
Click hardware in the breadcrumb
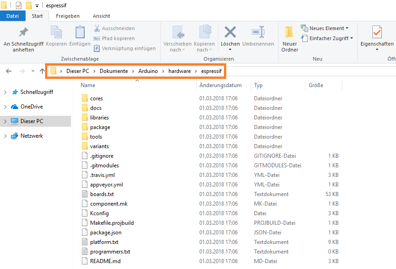[x=179, y=71]
